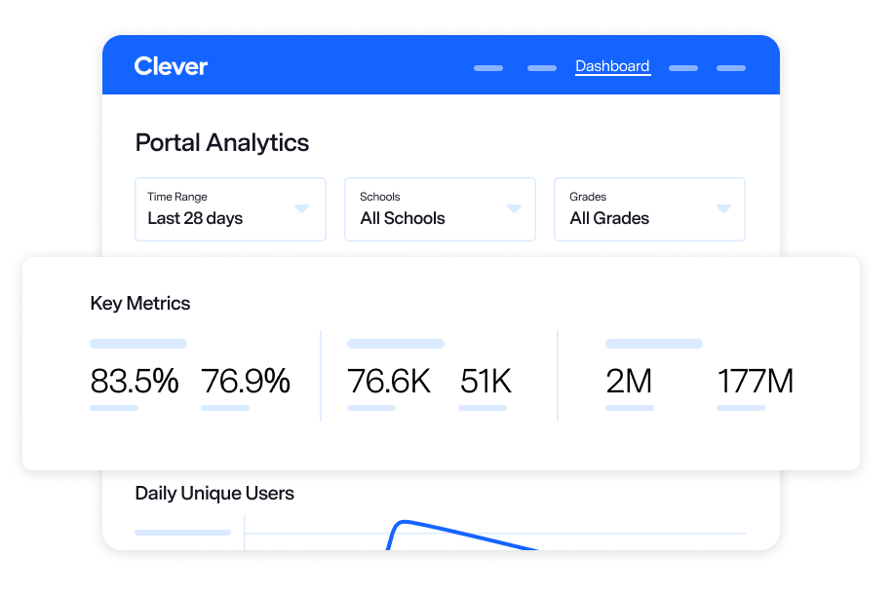
Task: Expand the Grades dropdown arrow
Action: pyautogui.click(x=723, y=208)
